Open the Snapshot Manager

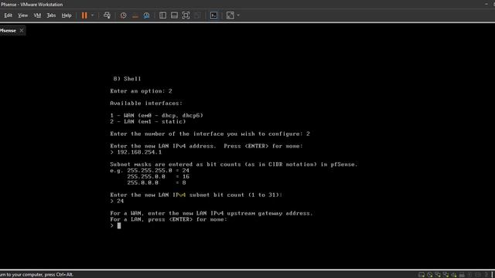tap(146, 15)
